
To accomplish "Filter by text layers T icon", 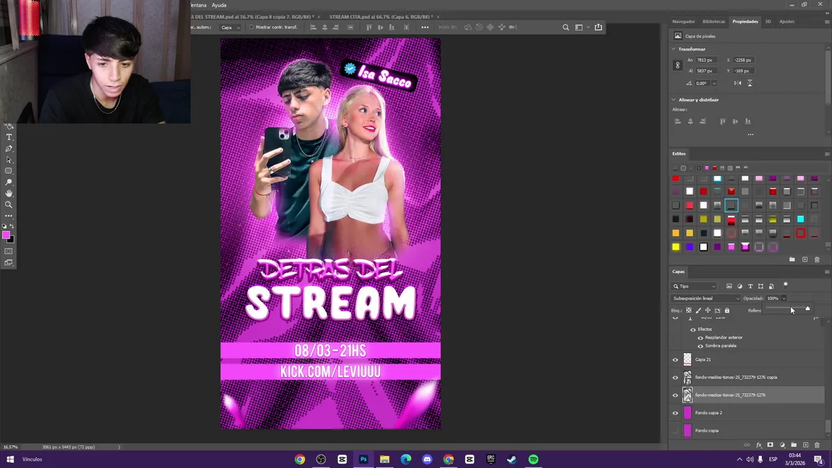I will pyautogui.click(x=750, y=286).
